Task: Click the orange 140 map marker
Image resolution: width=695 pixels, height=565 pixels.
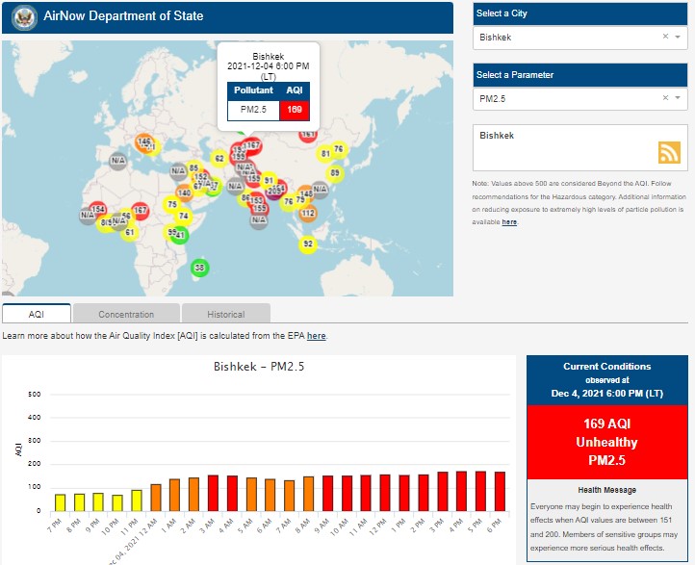Action: [184, 193]
